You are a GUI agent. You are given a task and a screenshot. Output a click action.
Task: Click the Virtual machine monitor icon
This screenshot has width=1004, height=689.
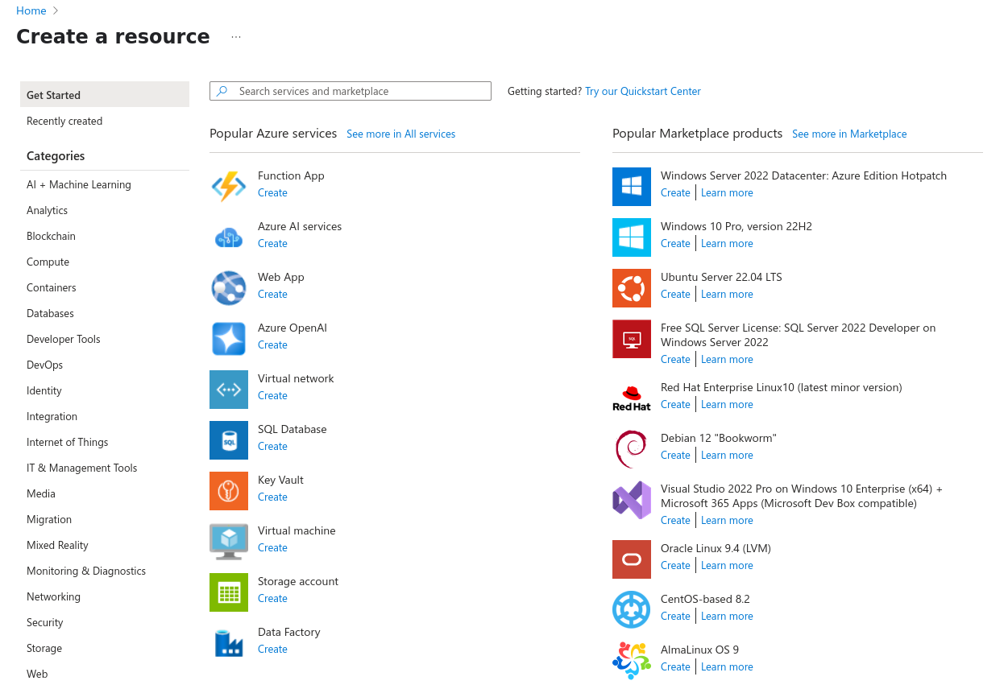[229, 542]
